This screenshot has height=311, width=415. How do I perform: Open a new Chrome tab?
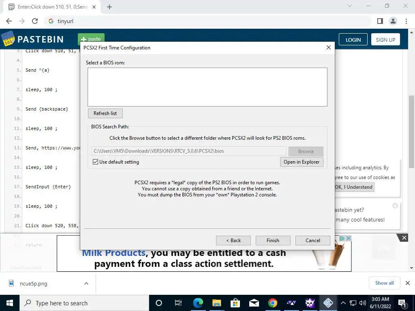[109, 7]
